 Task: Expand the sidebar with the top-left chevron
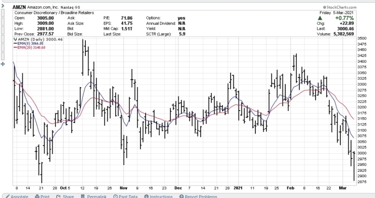(2, 6)
